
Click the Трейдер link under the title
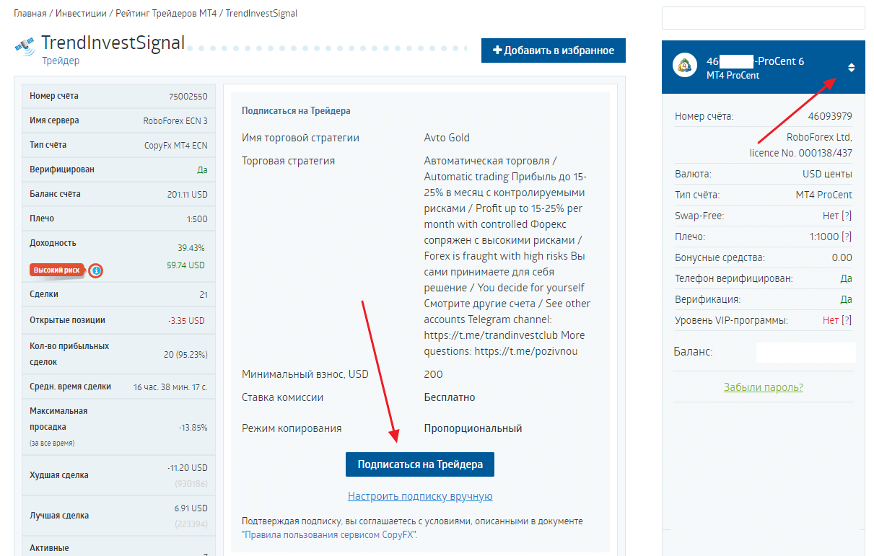point(61,61)
